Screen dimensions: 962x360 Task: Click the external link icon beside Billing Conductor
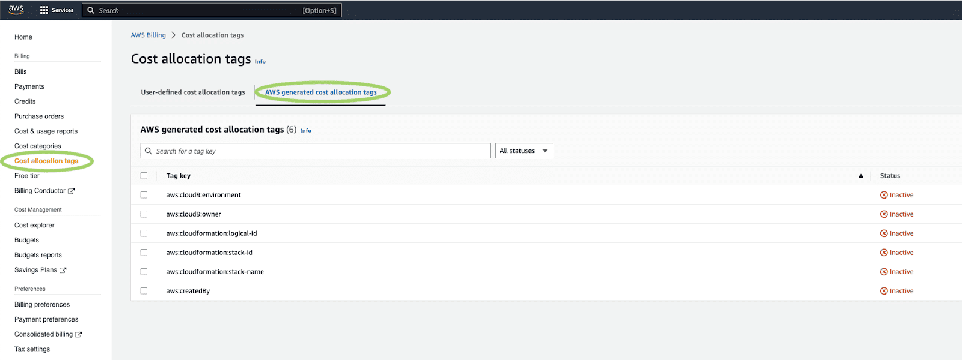71,191
